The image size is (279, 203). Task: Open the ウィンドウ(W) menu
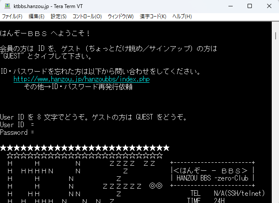pyautogui.click(x=120, y=17)
